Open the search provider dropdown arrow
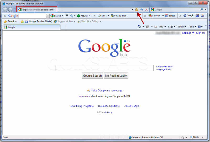This screenshot has height=142, width=210. (206, 9)
